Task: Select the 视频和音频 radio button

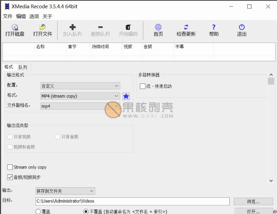Action: (10, 147)
